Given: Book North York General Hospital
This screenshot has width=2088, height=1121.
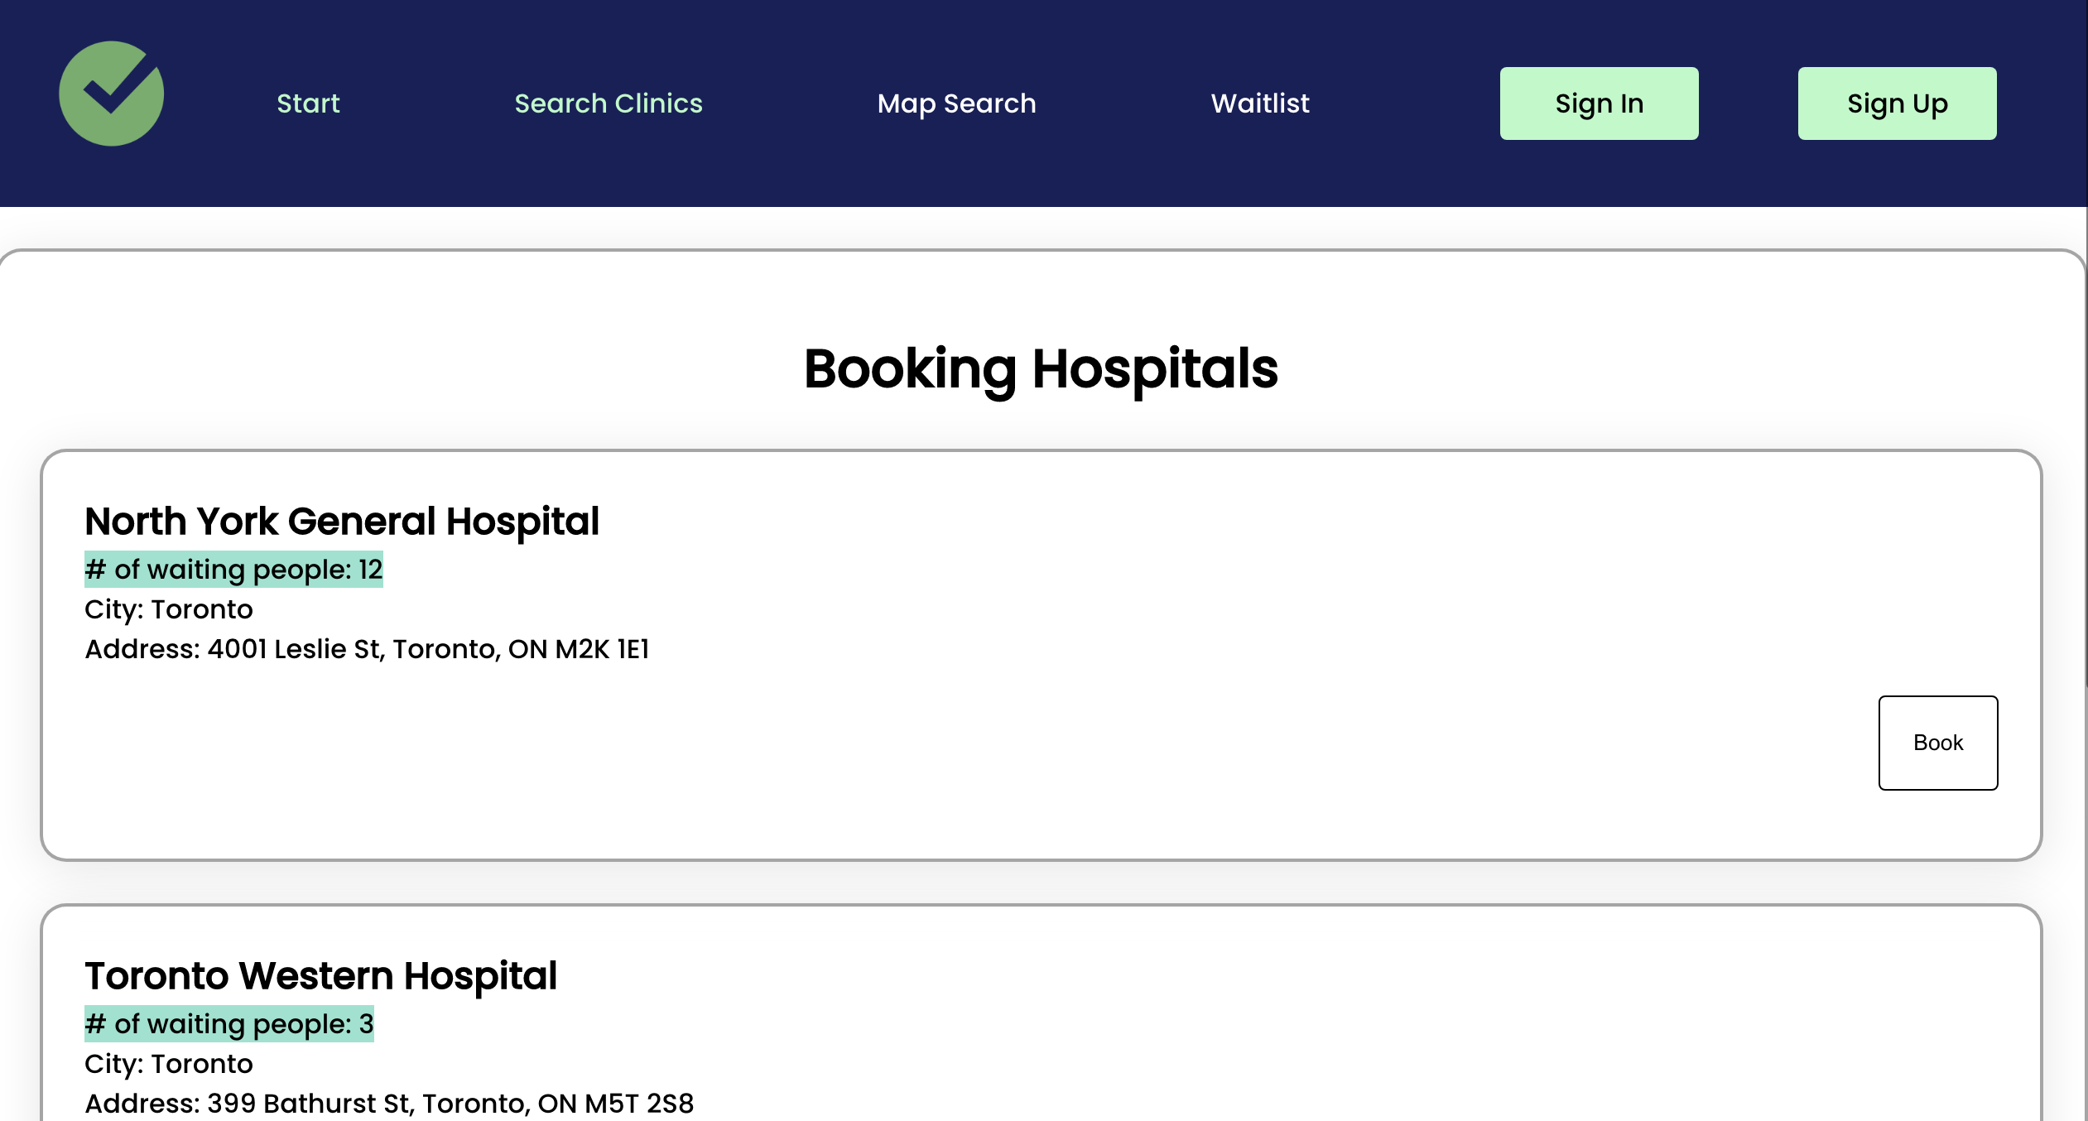Looking at the screenshot, I should coord(1937,743).
